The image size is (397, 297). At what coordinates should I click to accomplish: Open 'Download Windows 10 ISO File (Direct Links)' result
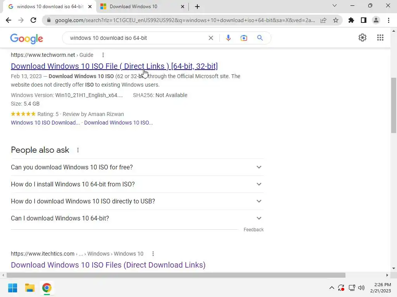pos(114,66)
